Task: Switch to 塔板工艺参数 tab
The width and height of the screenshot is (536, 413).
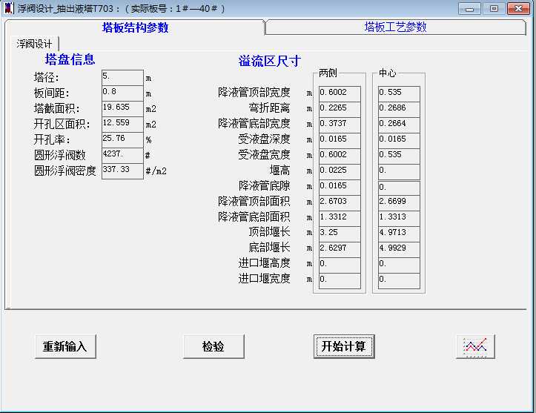Action: (395, 27)
